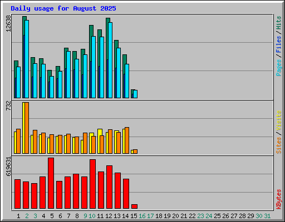Viewport: 285px width, 222px height.
Task: Click day 1 on the date axis
Action: point(18,216)
